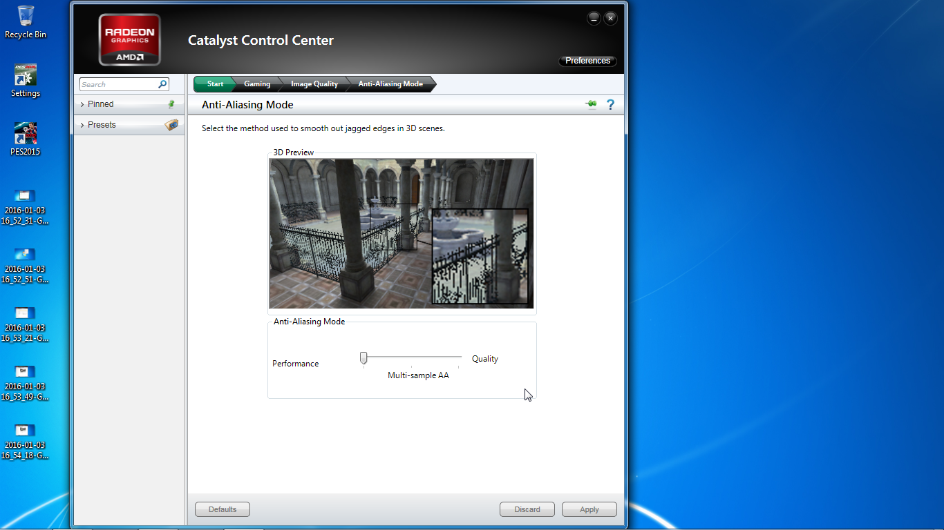The width and height of the screenshot is (944, 530).
Task: Click the Presets panel icon
Action: tap(171, 125)
